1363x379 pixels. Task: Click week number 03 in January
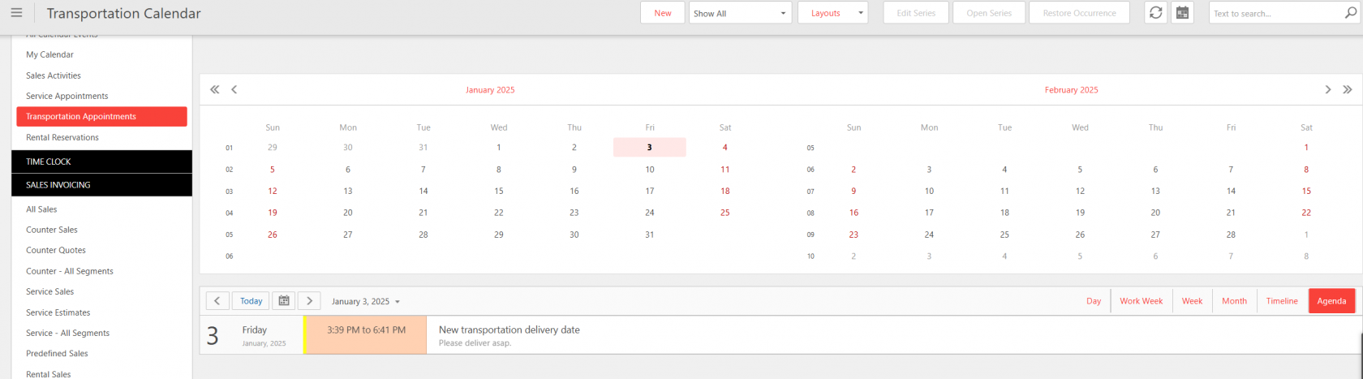[x=229, y=192]
